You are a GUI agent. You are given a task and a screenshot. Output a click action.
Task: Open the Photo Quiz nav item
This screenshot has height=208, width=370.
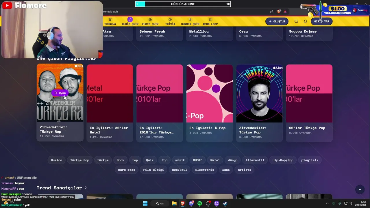point(150,22)
